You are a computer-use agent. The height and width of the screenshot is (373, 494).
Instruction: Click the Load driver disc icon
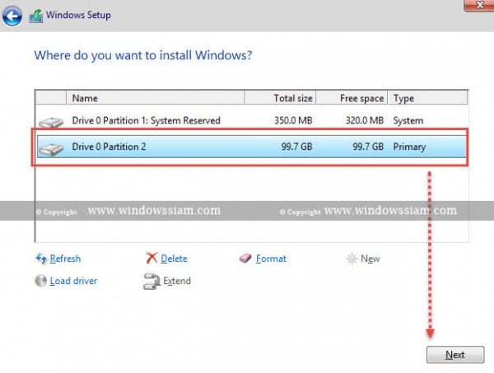tap(41, 281)
